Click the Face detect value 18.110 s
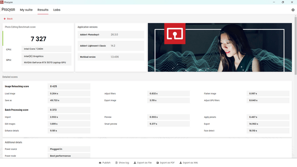 tap(268, 131)
